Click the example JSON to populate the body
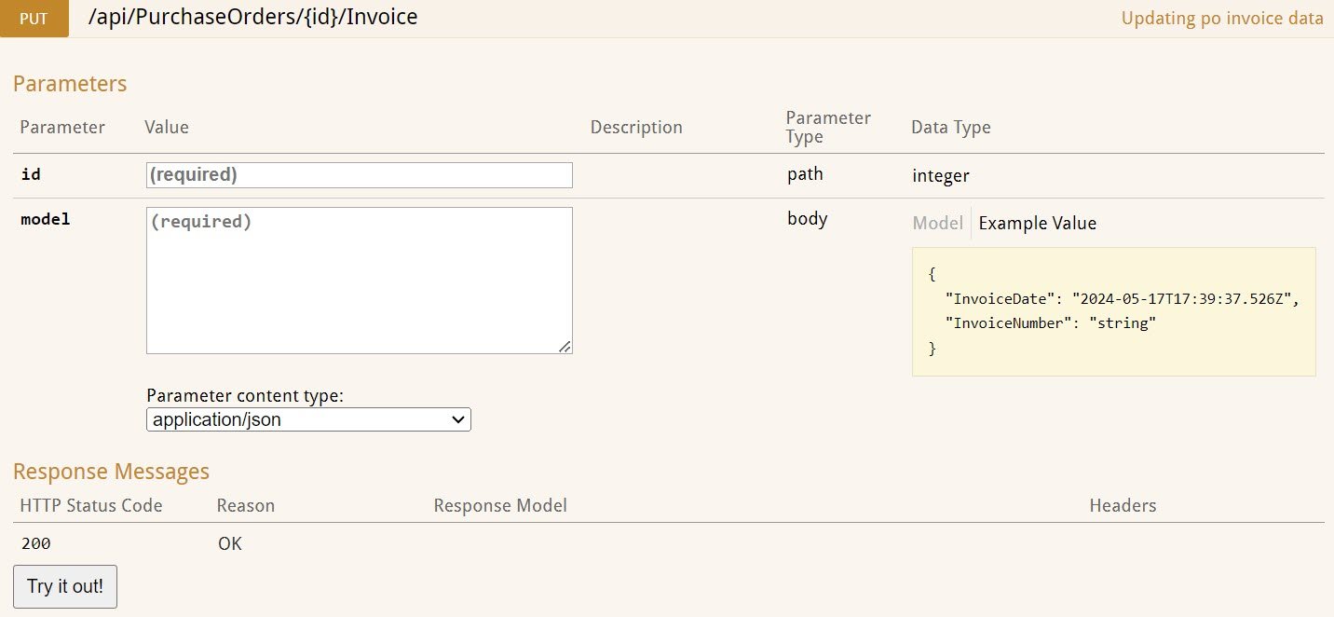 click(x=1113, y=310)
